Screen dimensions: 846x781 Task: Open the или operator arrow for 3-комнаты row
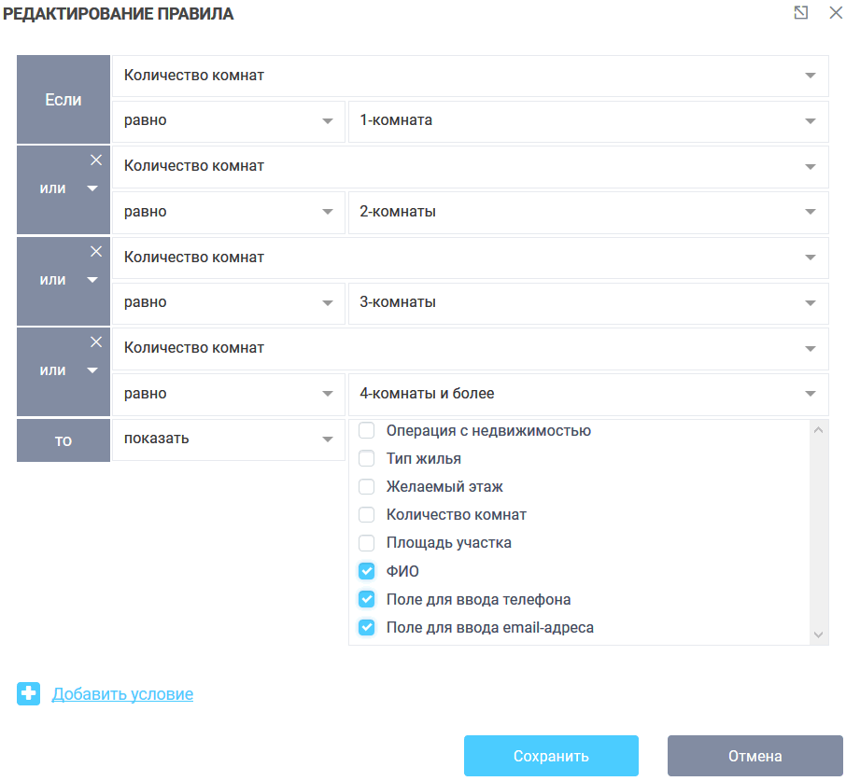[x=92, y=280]
